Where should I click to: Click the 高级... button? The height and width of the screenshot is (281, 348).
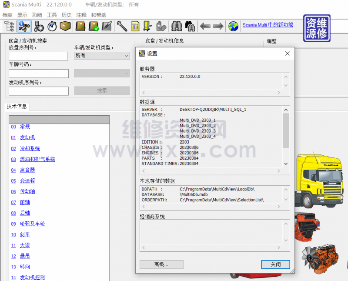click(161, 264)
